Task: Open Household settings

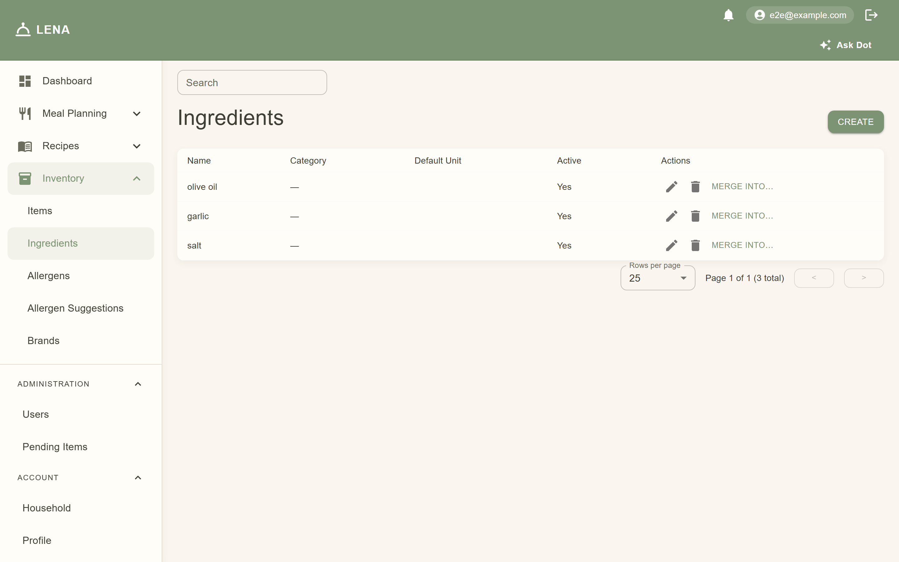Action: click(x=81, y=508)
